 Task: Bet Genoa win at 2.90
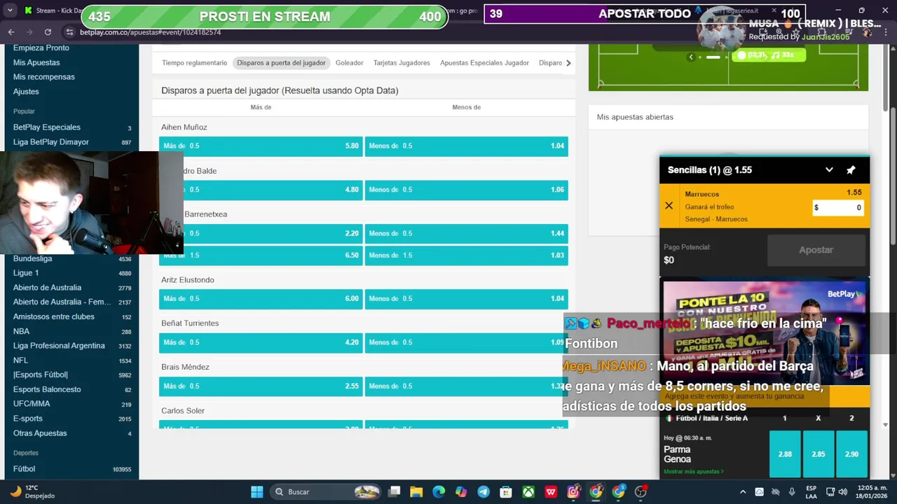coord(851,454)
